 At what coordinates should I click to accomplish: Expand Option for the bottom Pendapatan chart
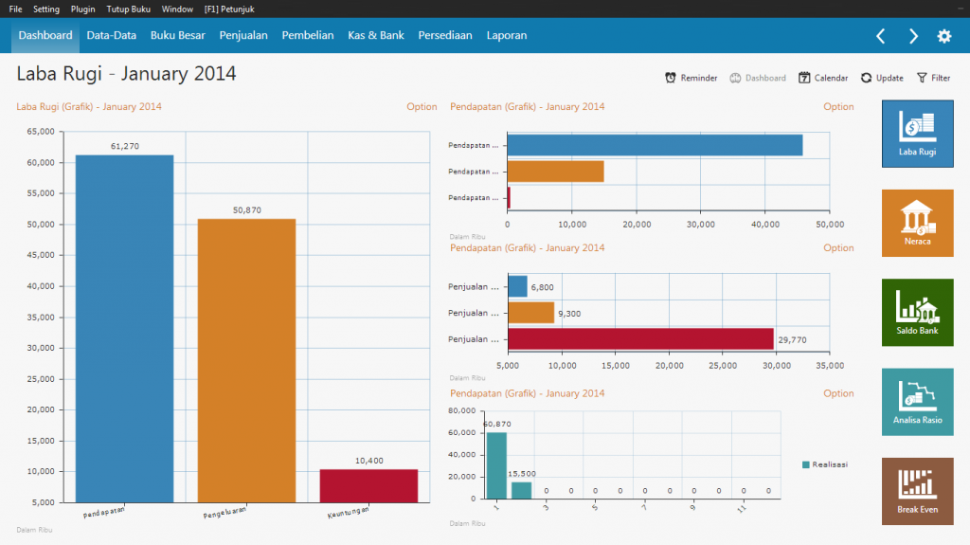838,393
